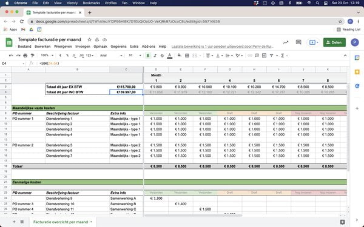Increase the number of decimal places
364x227 pixels.
(81, 56)
